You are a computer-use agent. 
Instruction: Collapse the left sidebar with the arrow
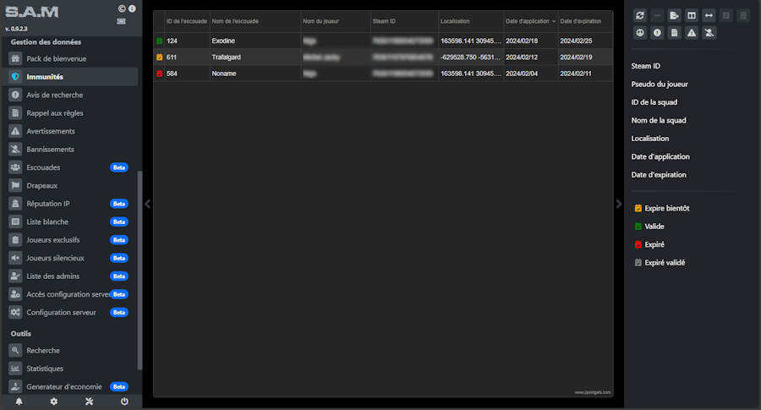(x=147, y=204)
